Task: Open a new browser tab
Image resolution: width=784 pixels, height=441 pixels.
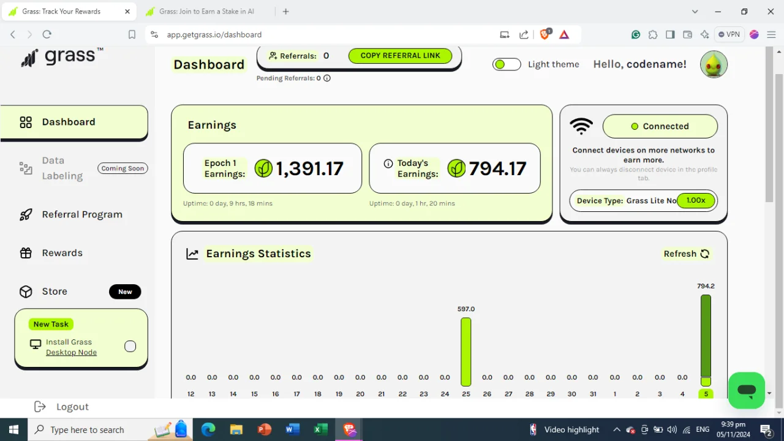Action: 285,12
